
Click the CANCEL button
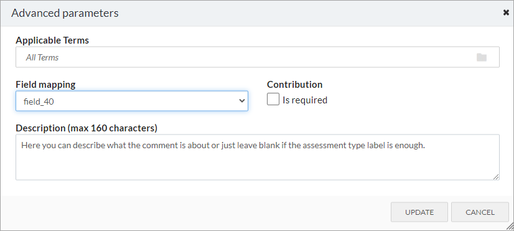480,212
